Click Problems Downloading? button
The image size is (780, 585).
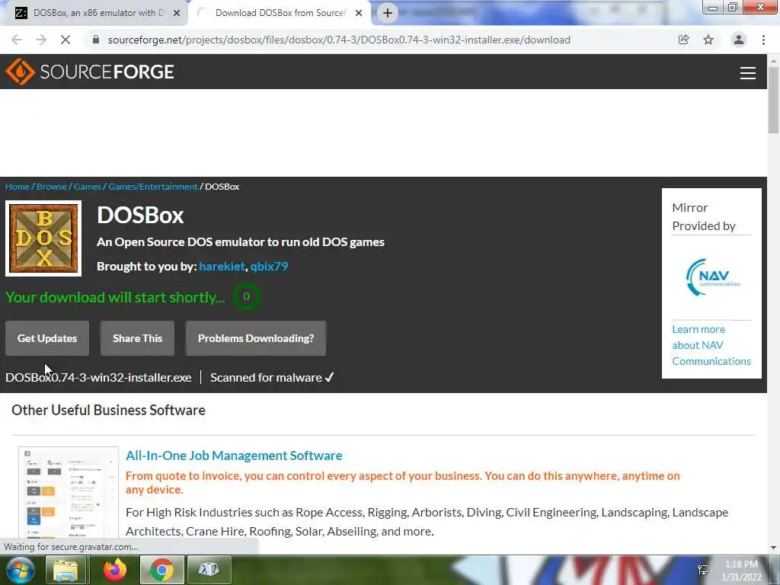point(256,338)
